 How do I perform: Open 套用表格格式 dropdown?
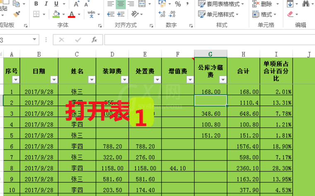221,4
